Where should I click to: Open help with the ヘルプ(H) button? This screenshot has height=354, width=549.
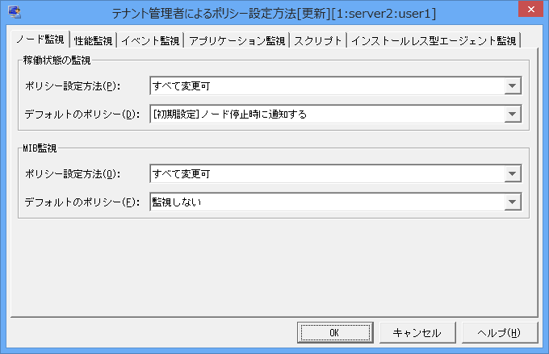point(500,333)
